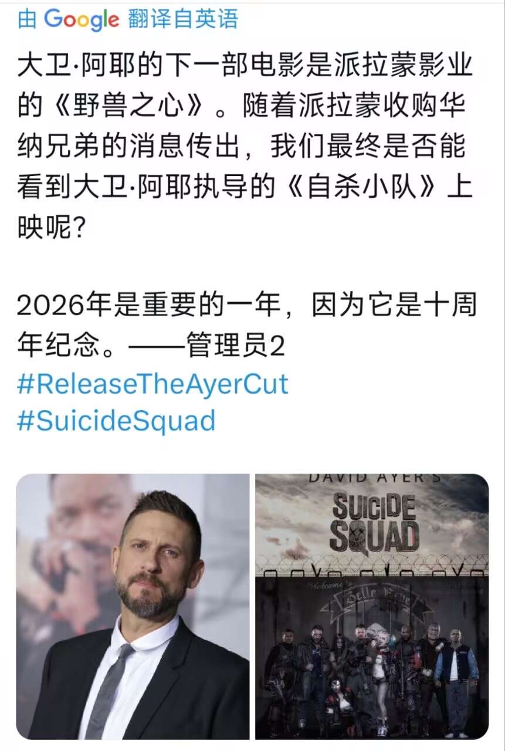Tap the "由" character before Google logo

28,19
